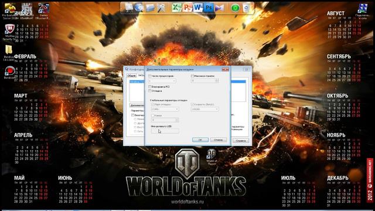Viewport: 375px width, 211px height.
Task: Open World of Tanks desktop shortcut
Action: pyautogui.click(x=212, y=157)
